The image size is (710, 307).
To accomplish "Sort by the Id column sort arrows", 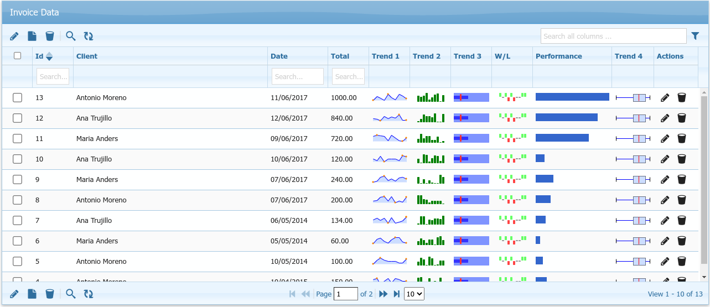I will (x=49, y=56).
